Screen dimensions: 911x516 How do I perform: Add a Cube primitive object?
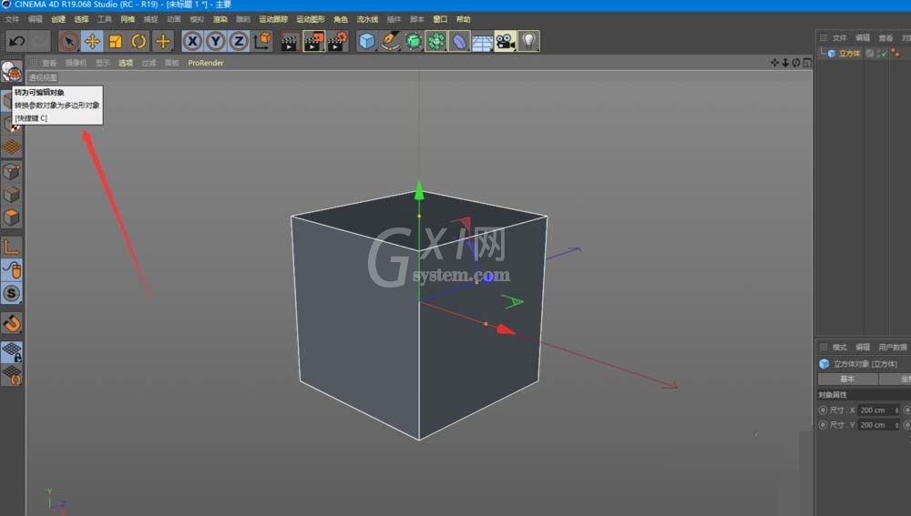tap(366, 41)
